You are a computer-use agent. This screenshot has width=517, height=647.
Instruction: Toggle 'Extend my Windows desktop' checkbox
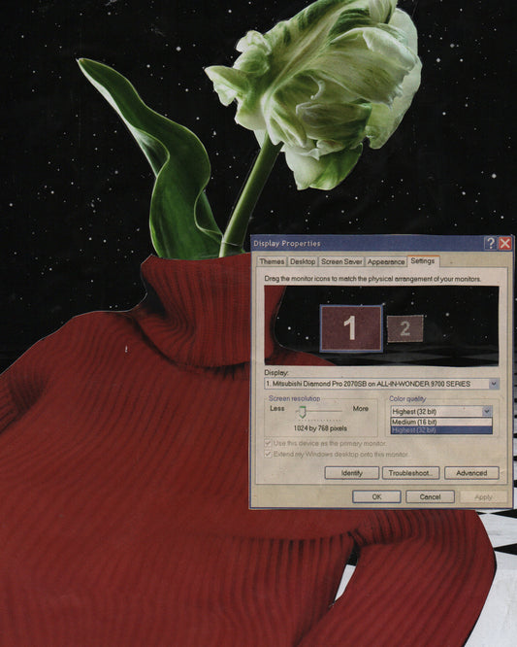(x=268, y=454)
